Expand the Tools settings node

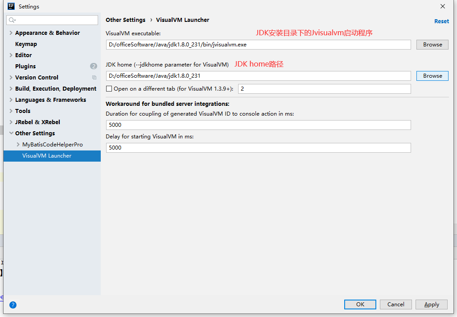(11, 111)
